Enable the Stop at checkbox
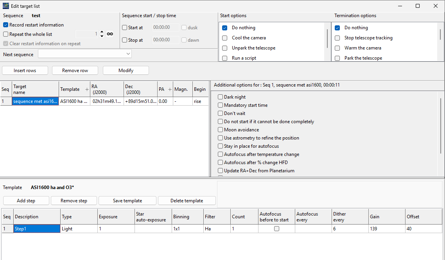445x260 pixels. pos(125,40)
